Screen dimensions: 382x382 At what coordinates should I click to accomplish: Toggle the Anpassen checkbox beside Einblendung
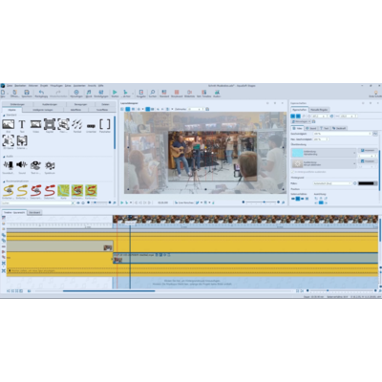363,150
